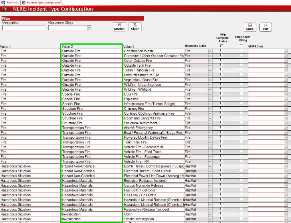Toggle the False Alarm Billing header checkbox

click(x=241, y=46)
